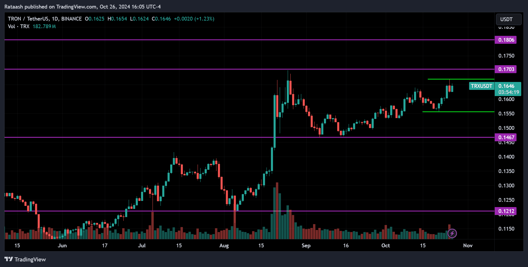Click the Jun label on time axis
Viewport: 528px width, 267px height.
coord(62,246)
